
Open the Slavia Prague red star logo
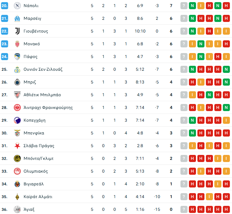click(17, 146)
